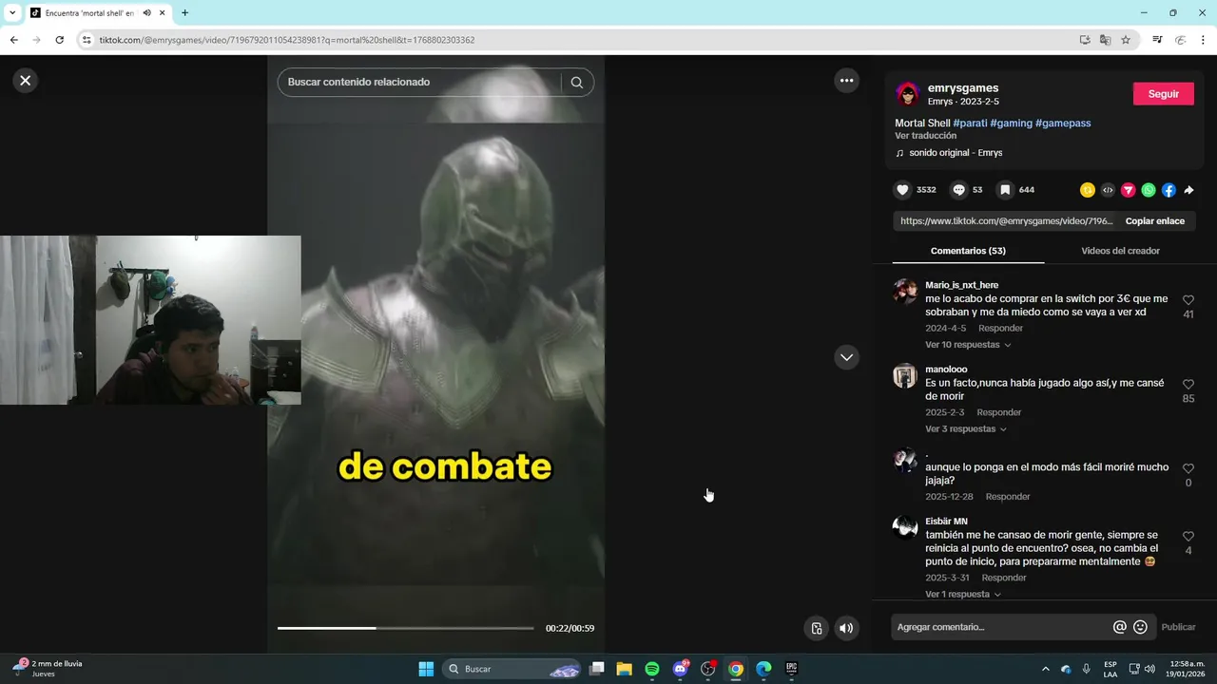This screenshot has width=1217, height=684.
Task: Open the Windows Start menu
Action: pos(426,669)
